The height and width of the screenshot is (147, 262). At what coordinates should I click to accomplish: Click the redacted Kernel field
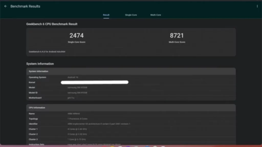[x=94, y=82]
